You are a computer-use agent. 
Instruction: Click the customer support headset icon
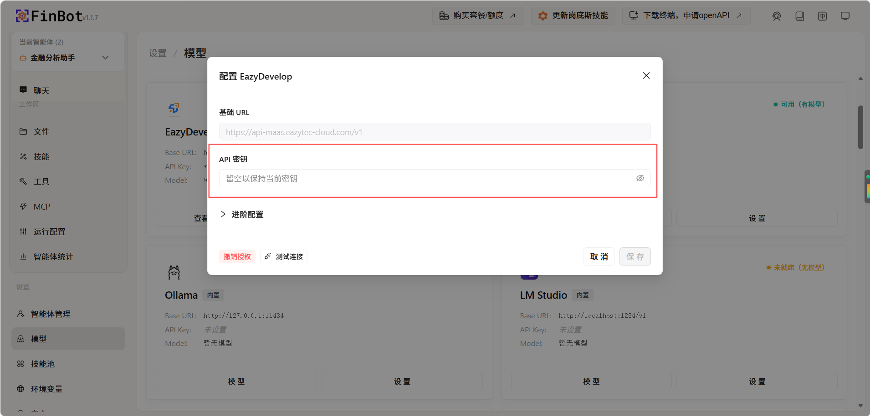777,16
